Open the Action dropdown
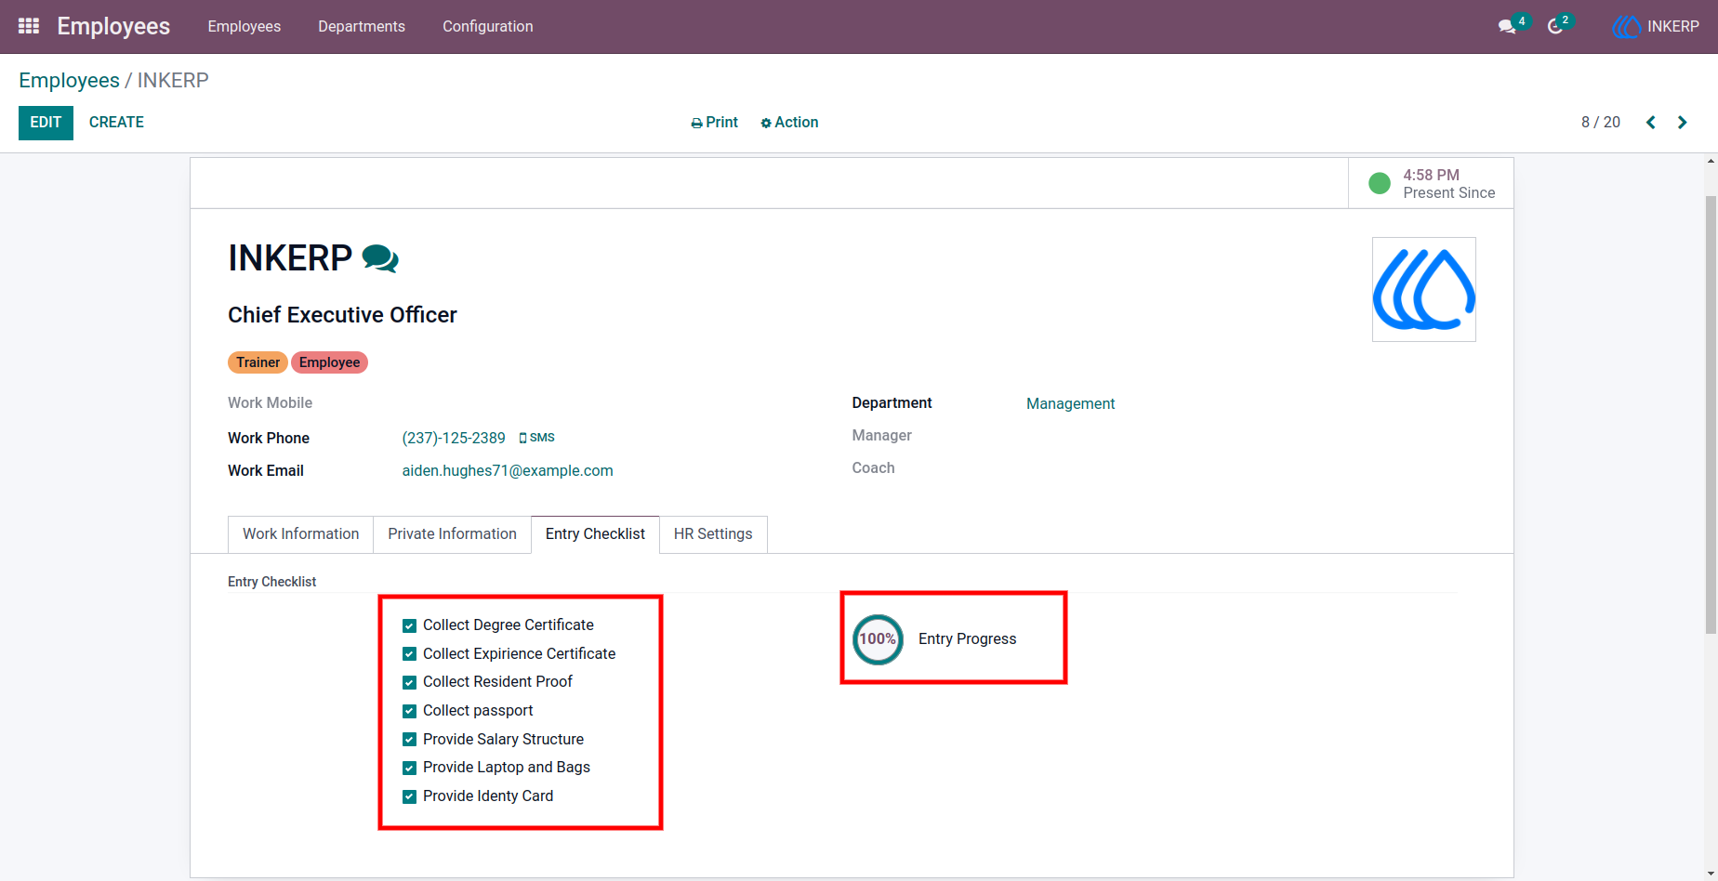1718x881 pixels. coord(789,123)
